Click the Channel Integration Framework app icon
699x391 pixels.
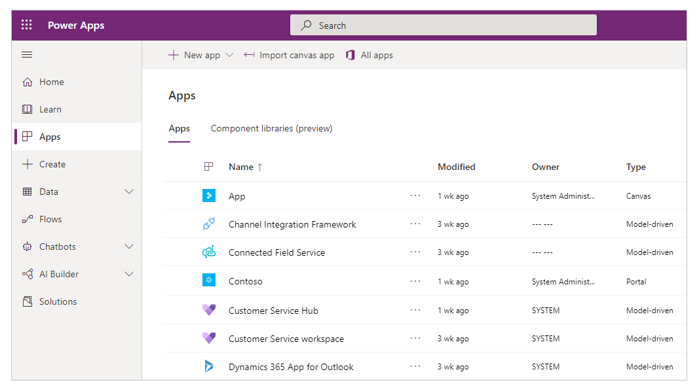coord(208,224)
